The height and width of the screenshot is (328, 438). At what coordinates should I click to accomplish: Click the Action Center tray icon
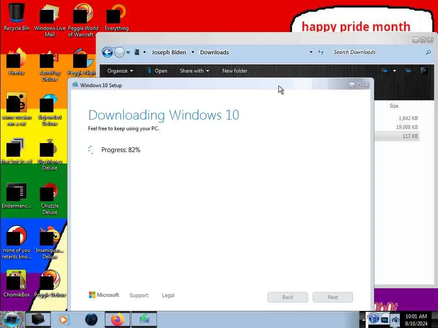click(374, 319)
